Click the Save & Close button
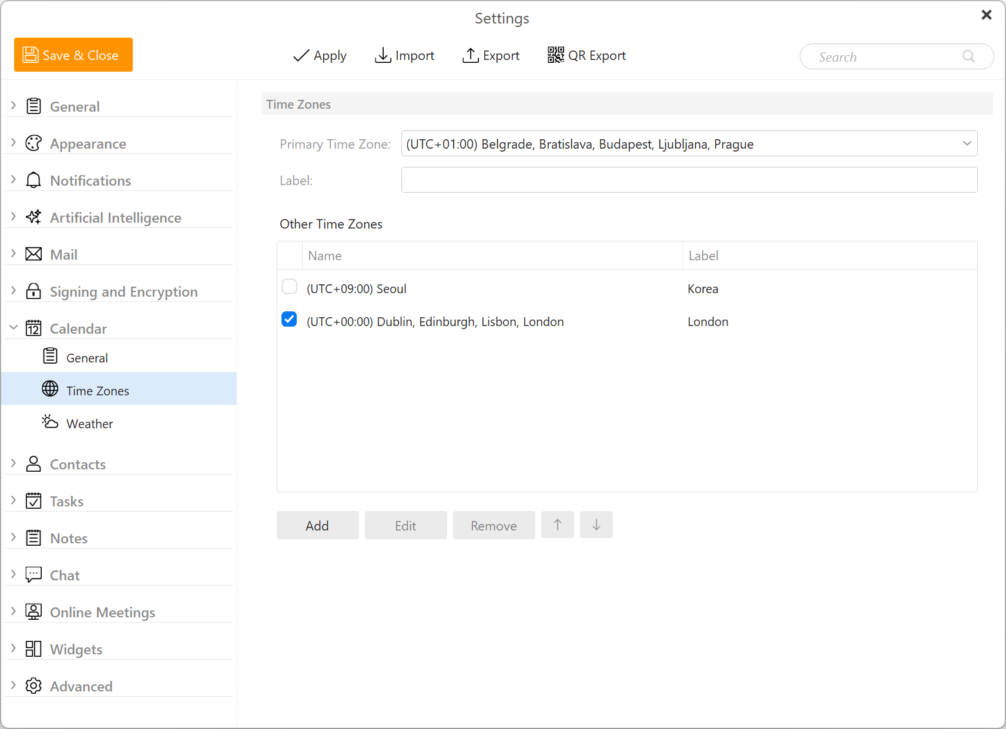Screen dimensions: 1006x729 73,55
